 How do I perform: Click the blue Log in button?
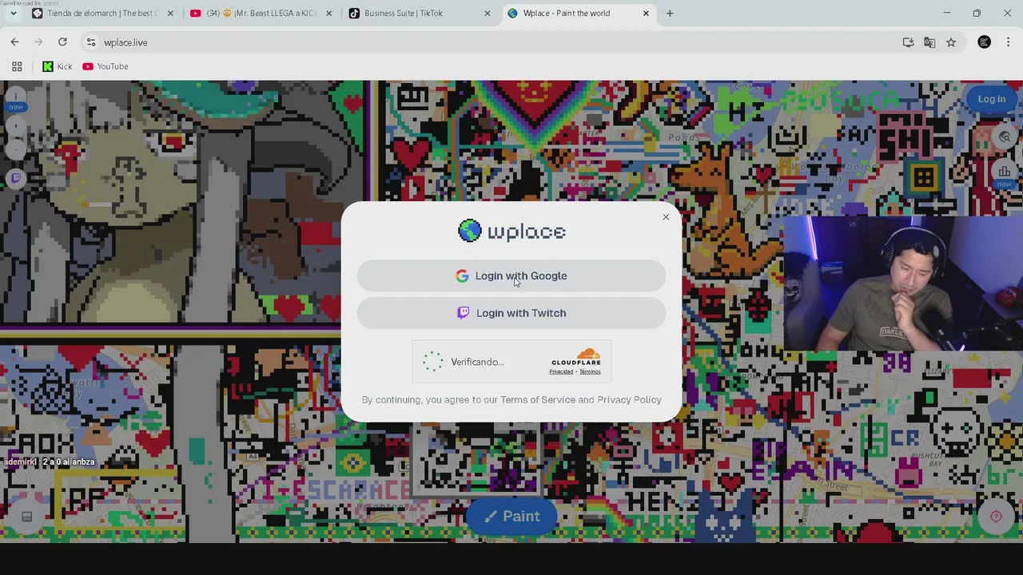(991, 99)
